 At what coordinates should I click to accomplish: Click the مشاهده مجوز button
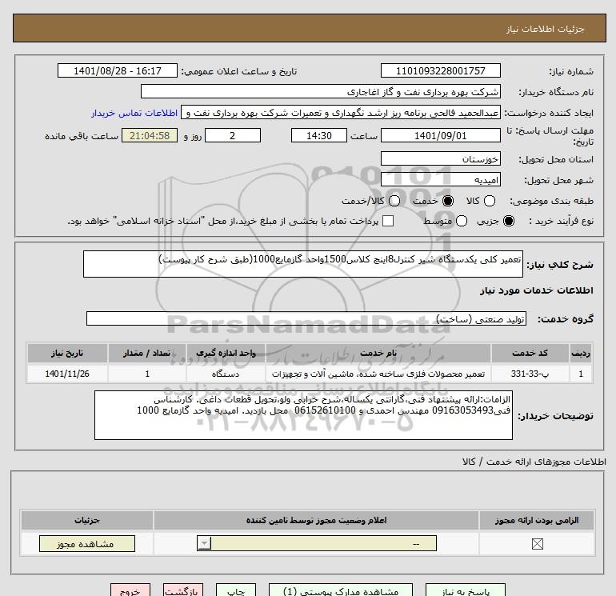pos(87,544)
